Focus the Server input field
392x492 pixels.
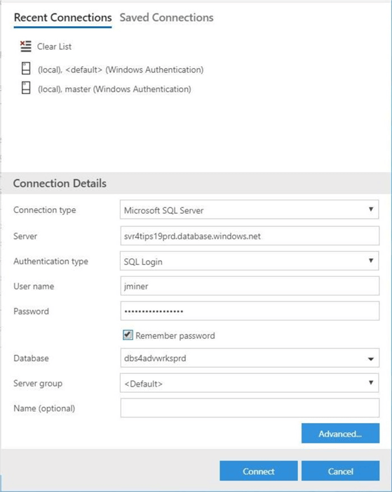pos(250,235)
